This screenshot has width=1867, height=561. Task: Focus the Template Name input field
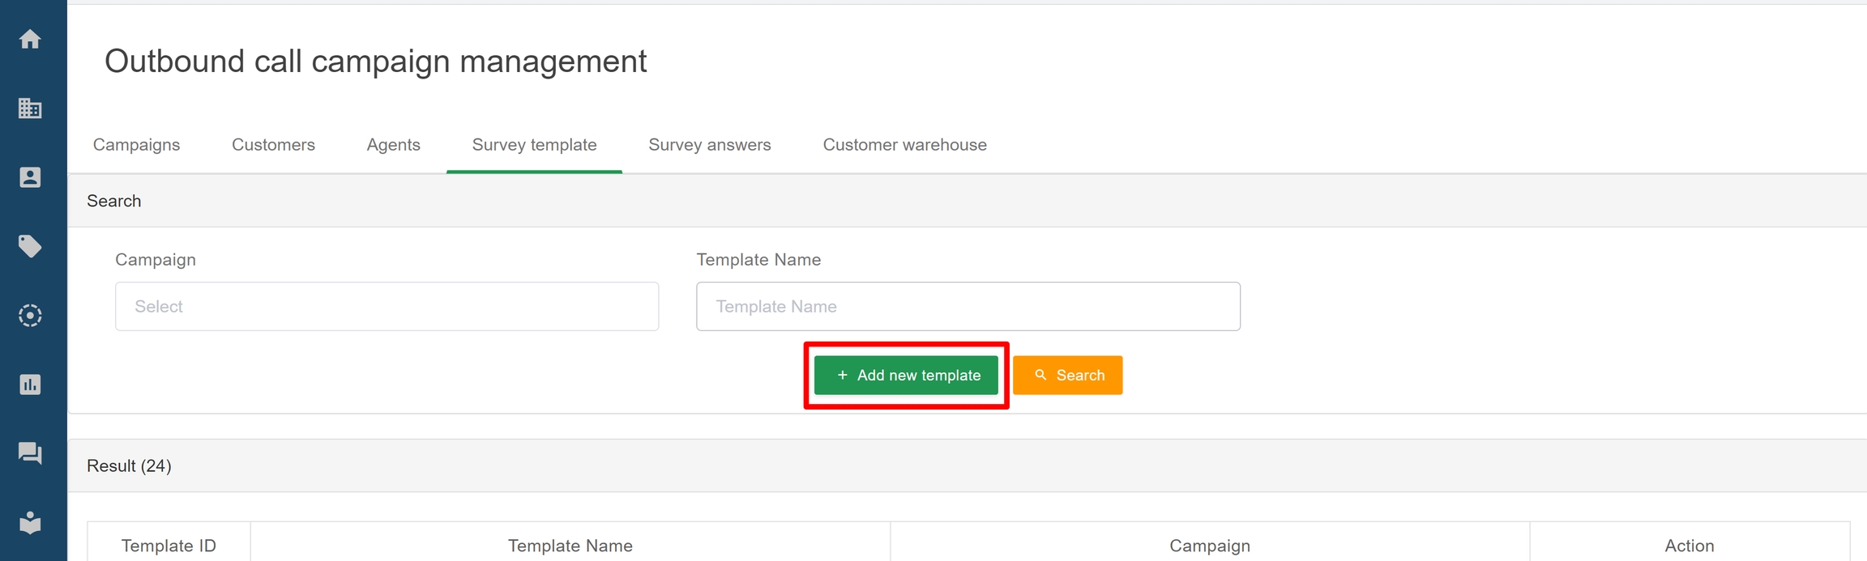pos(968,306)
